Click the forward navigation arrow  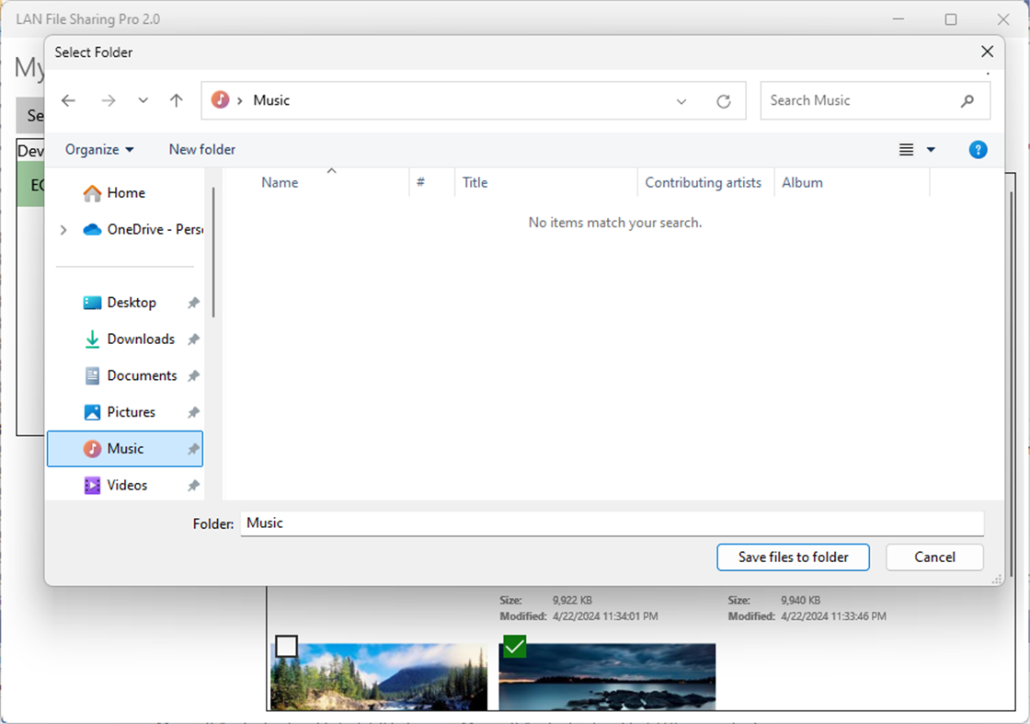(x=108, y=100)
